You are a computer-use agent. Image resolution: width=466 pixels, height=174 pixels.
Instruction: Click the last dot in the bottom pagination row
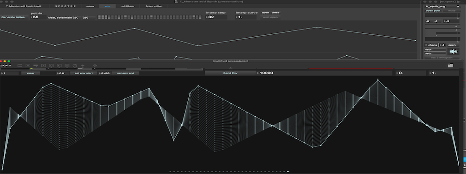click(x=288, y=171)
